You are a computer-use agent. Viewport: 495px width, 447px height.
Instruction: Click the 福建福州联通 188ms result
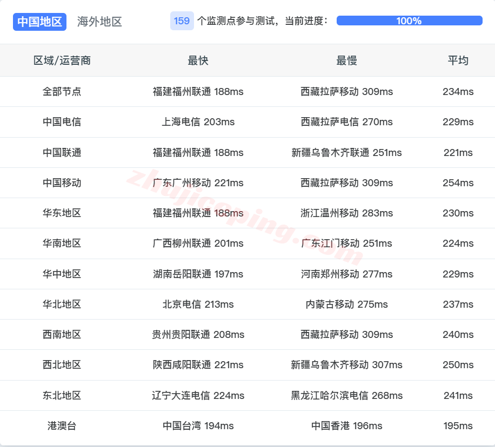coord(198,92)
